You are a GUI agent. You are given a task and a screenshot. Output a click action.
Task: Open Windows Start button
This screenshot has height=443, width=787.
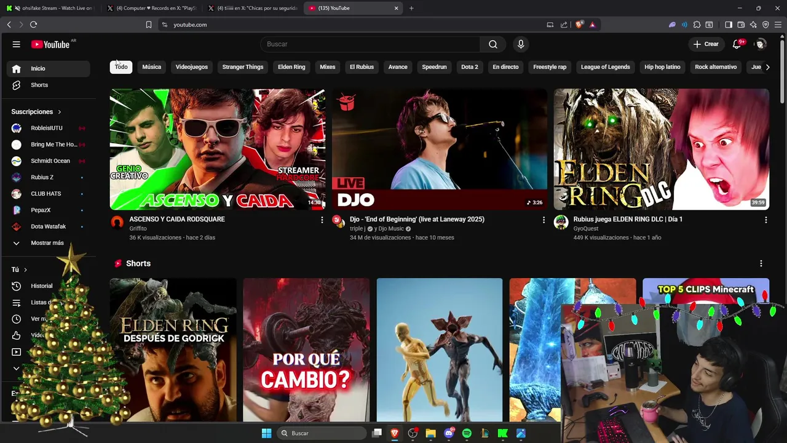click(x=266, y=433)
